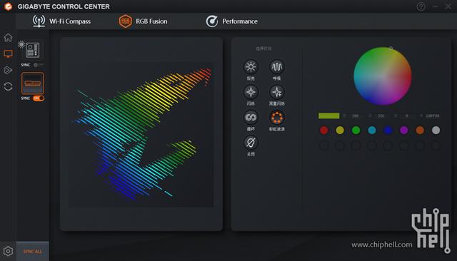Open the Wi-Fi Compass tab
The image size is (457, 261).
pos(61,21)
